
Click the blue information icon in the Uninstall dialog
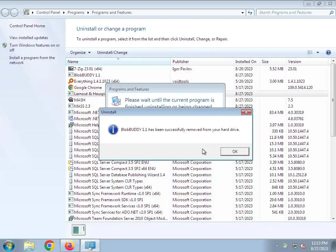113,129
